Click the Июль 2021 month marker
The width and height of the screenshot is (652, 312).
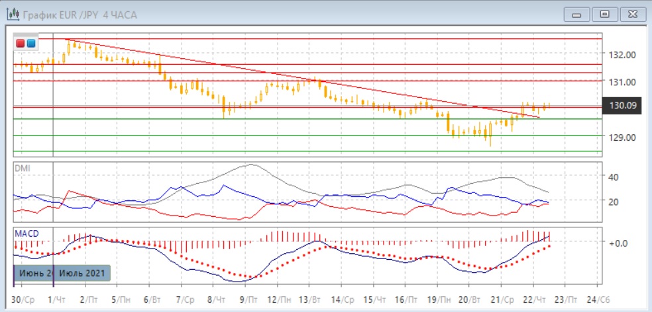[x=81, y=272]
